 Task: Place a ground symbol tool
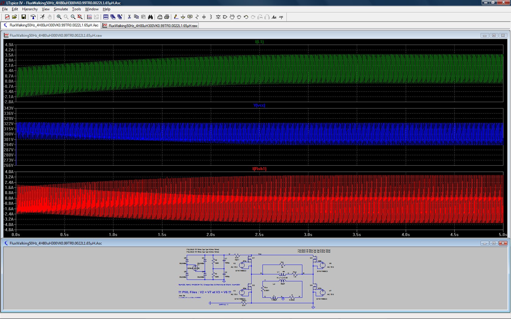tap(183, 17)
